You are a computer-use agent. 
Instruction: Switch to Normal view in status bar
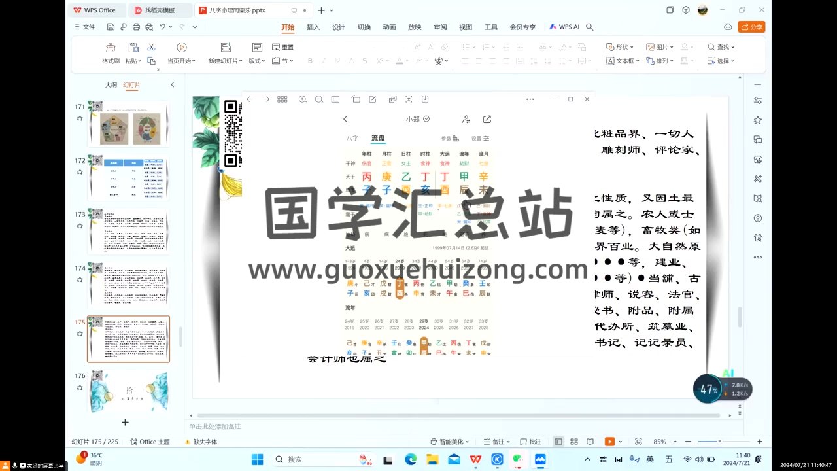(558, 442)
